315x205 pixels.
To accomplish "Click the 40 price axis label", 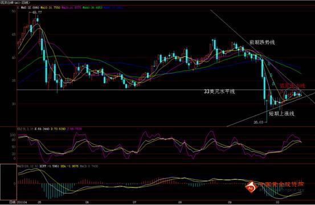I will 14,58.
